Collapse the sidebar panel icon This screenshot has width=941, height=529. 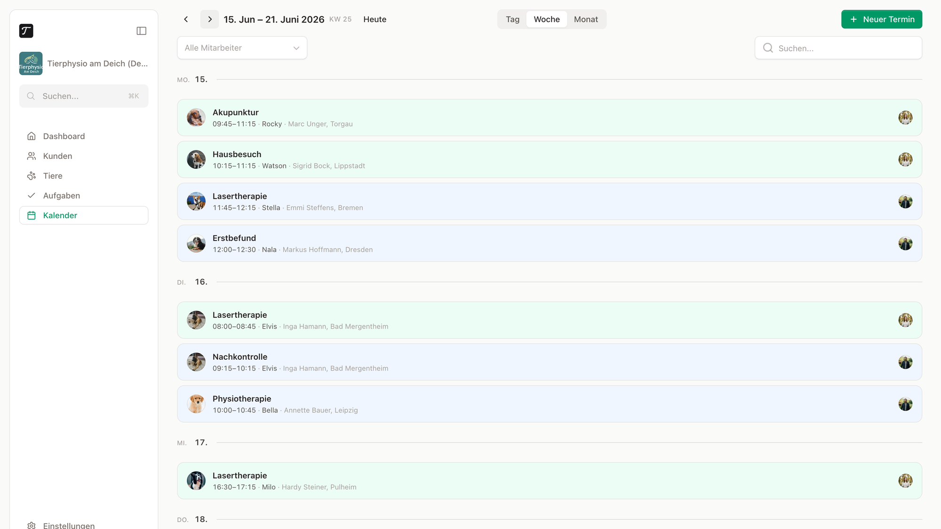point(141,31)
